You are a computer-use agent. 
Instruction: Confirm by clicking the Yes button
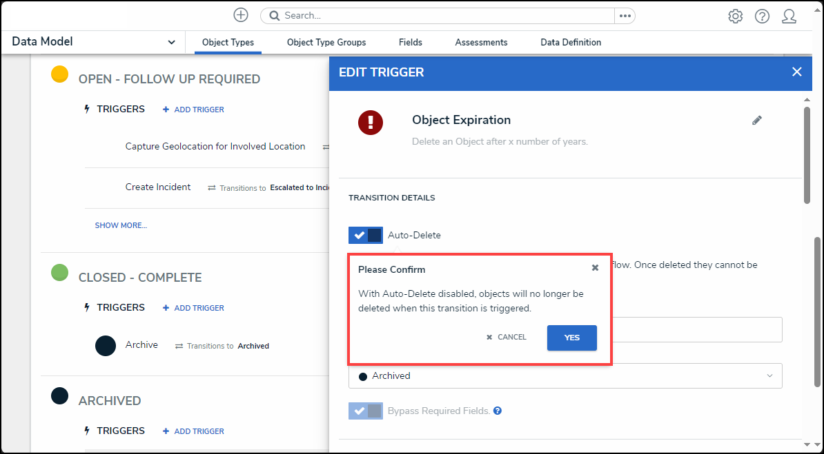click(x=571, y=338)
